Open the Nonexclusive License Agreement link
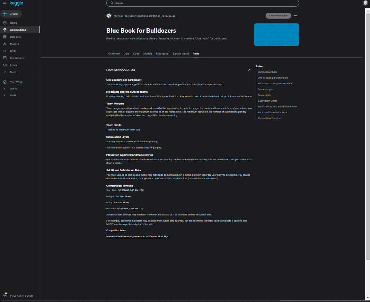Viewport: 370px width, 302px height. pos(137,237)
